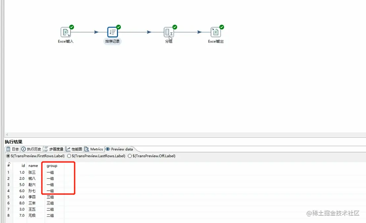The height and width of the screenshot is (223, 366).
Task: Select the Excel输出 step icon
Action: [216, 32]
